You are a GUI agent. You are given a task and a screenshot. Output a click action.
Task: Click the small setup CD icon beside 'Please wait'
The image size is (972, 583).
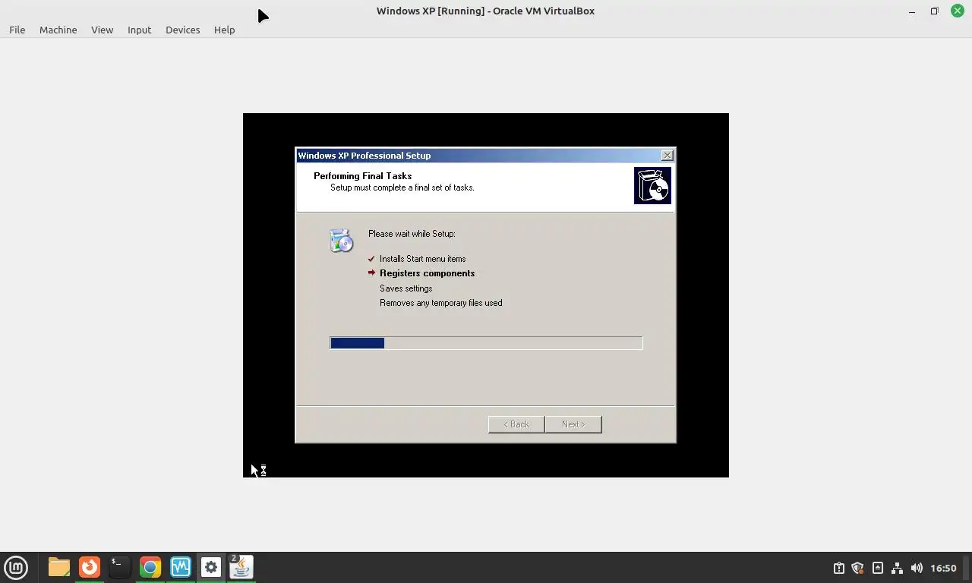pos(341,240)
